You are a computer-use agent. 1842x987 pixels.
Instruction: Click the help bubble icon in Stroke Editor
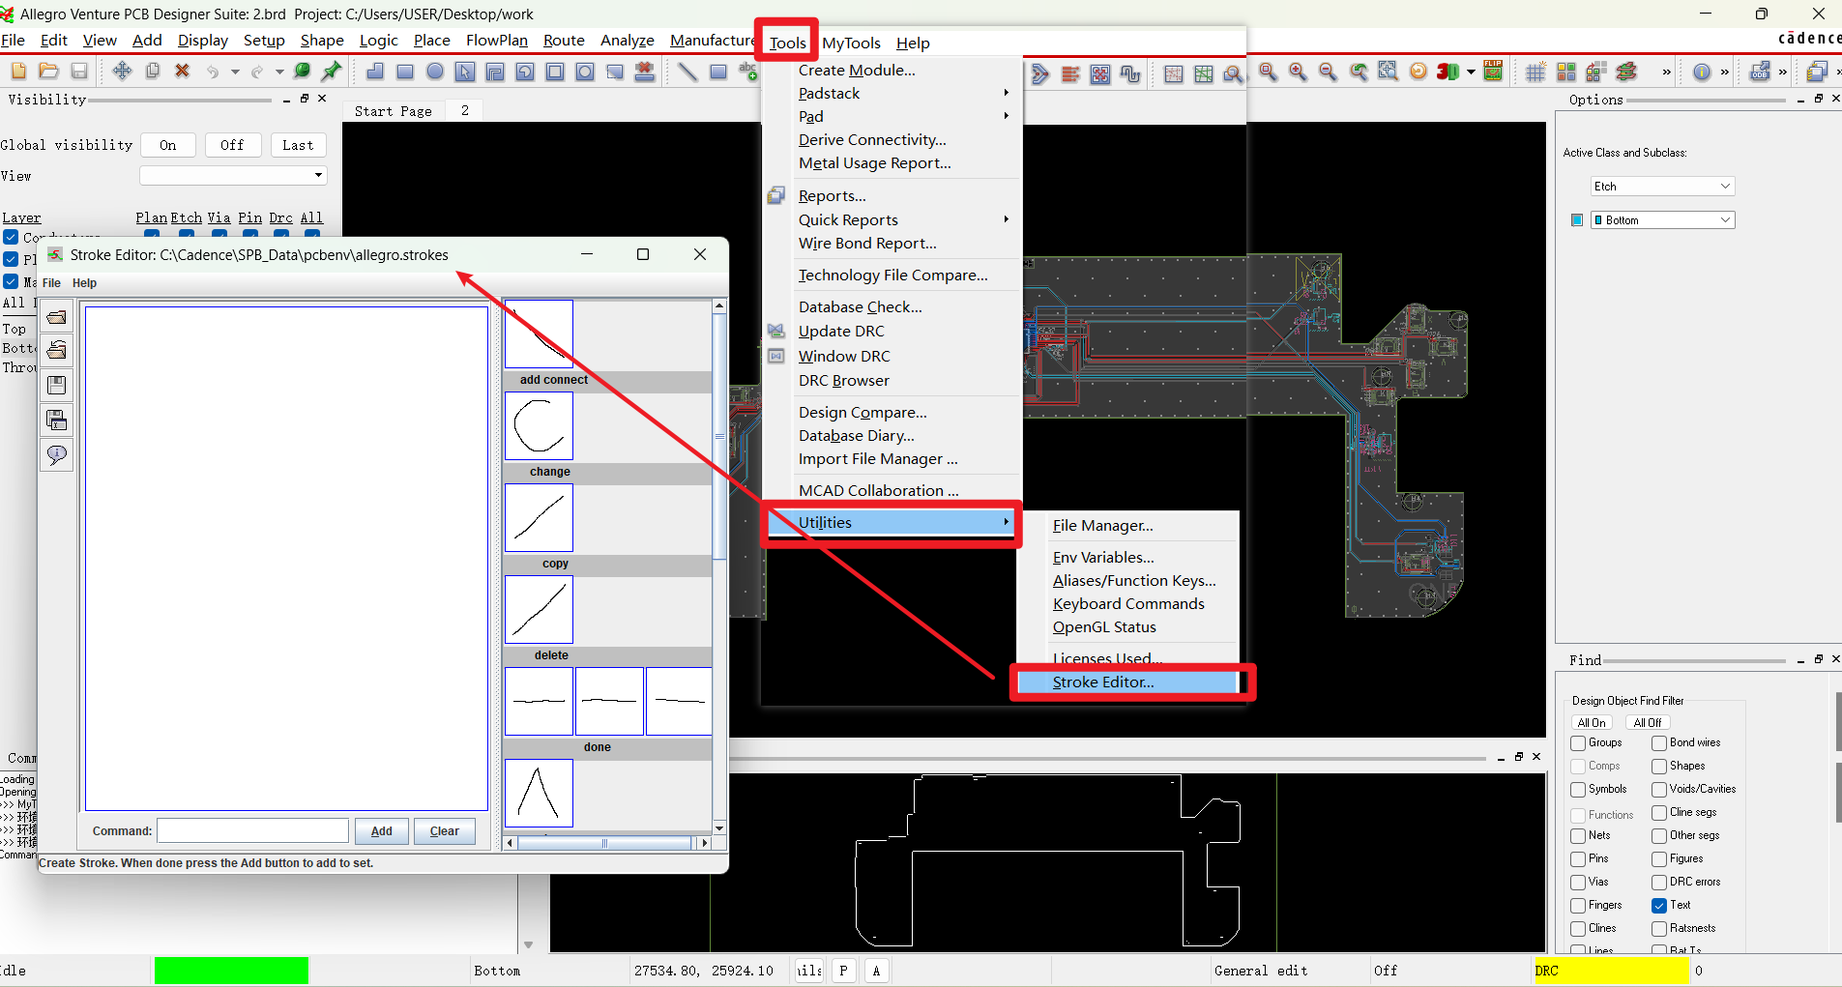[57, 454]
